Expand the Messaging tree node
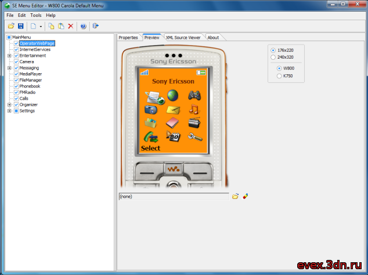The image size is (368, 275). (9, 68)
